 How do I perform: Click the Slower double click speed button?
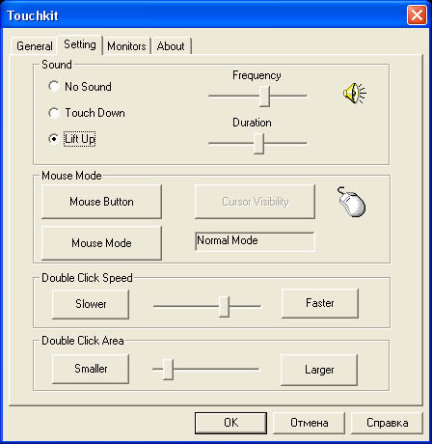coord(91,304)
